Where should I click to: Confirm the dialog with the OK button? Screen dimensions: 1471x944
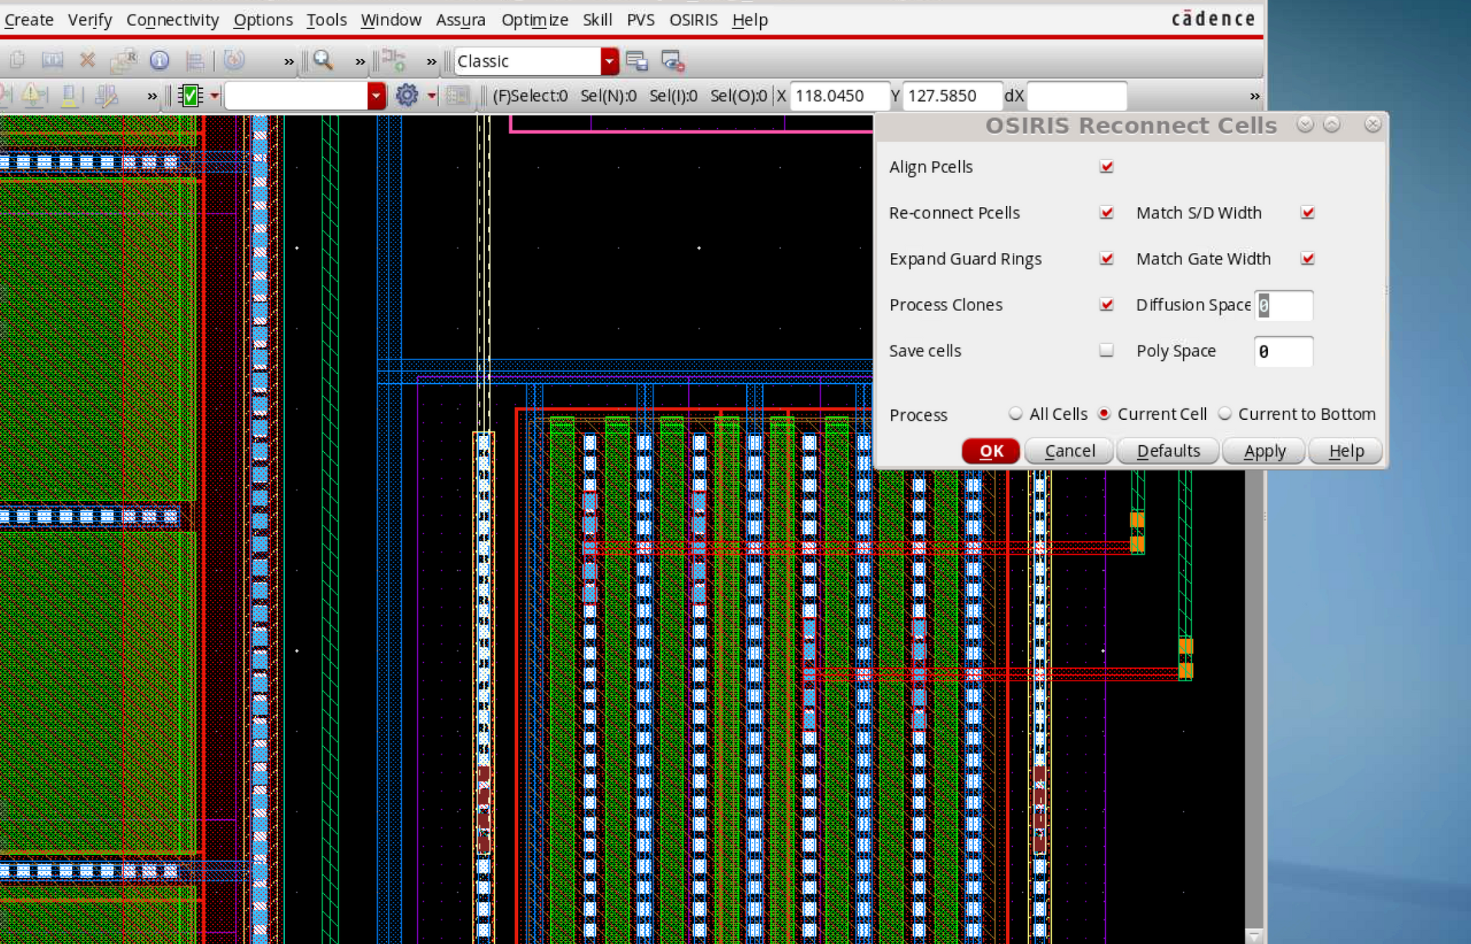pos(991,451)
